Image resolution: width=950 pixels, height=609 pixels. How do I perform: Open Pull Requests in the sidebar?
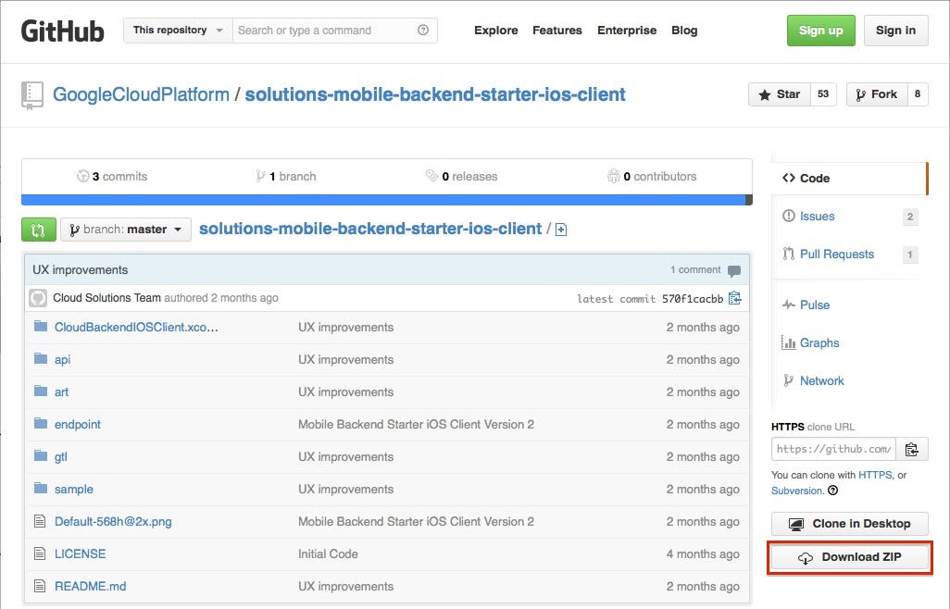point(836,255)
